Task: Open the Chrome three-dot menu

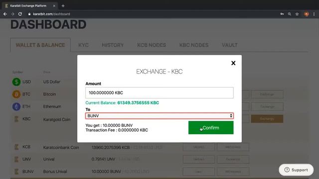Action: [x=314, y=14]
